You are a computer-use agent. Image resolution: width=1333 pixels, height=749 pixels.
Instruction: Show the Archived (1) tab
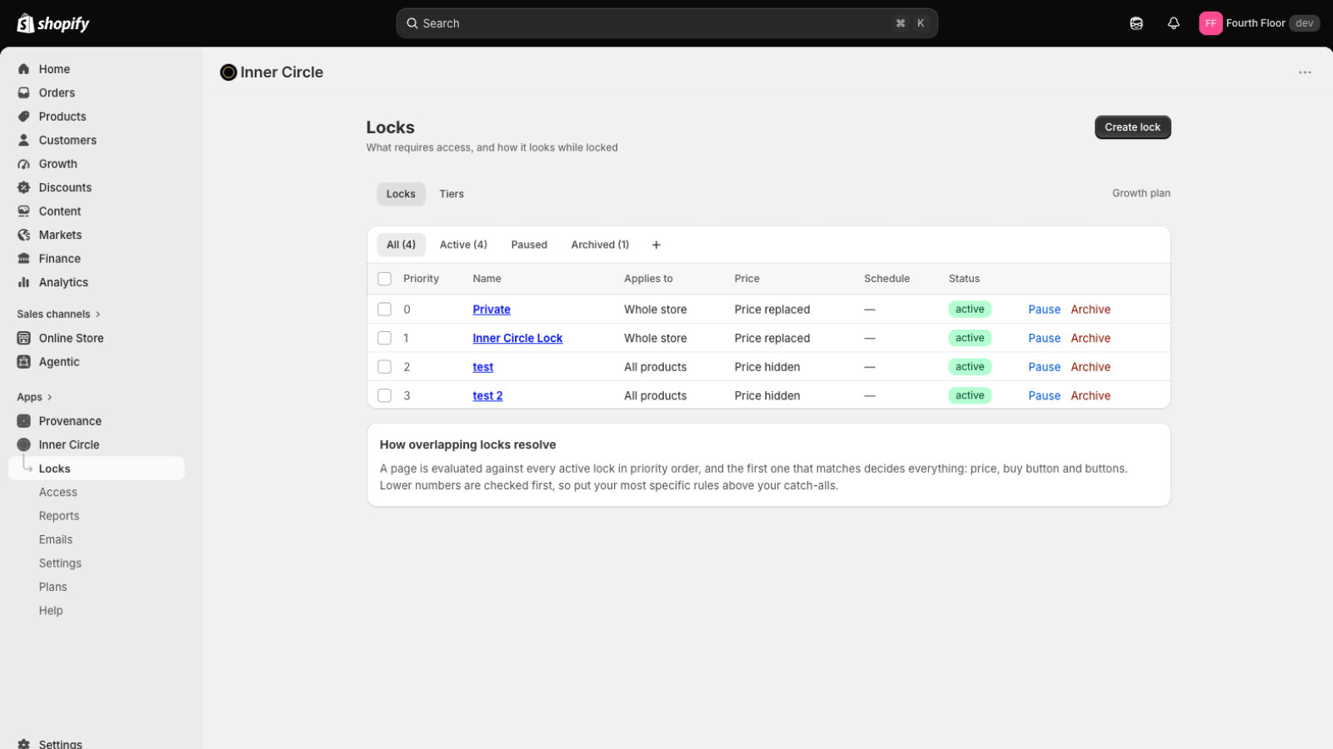point(600,245)
